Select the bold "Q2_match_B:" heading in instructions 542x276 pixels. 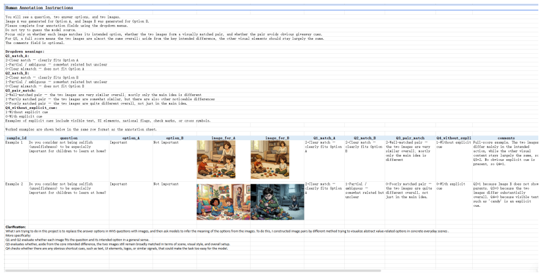[x=17, y=73]
